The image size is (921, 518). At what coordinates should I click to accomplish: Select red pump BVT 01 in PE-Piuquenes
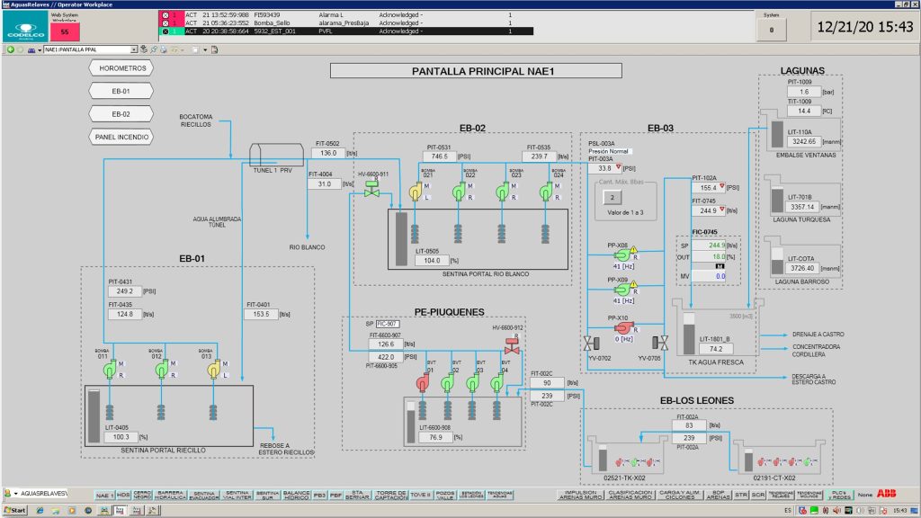tap(422, 384)
